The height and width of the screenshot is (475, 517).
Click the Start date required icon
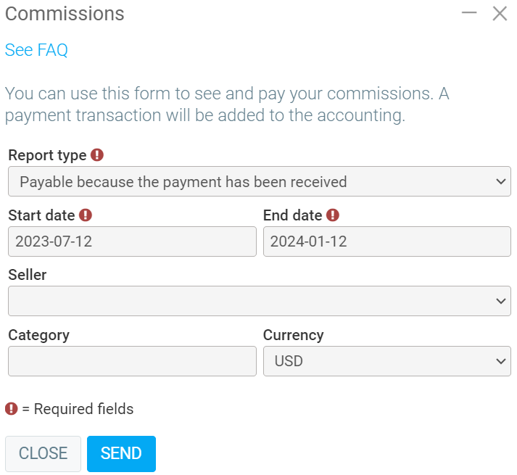pos(86,215)
